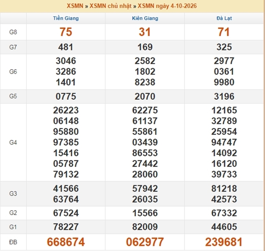Screen dimensions: 265x251
Task: Click the special prize 668674
Action: click(66, 242)
